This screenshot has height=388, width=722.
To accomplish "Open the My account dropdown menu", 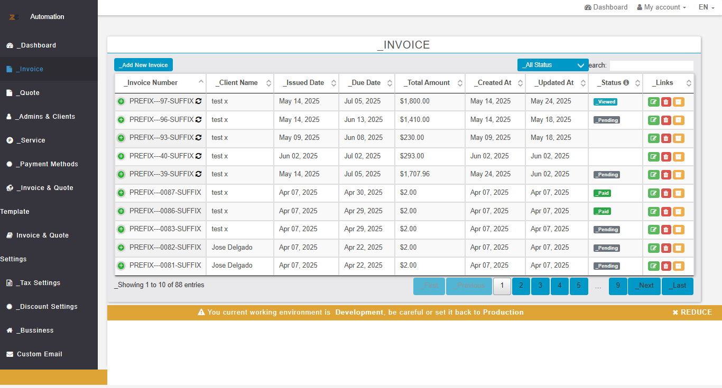I will [x=662, y=7].
